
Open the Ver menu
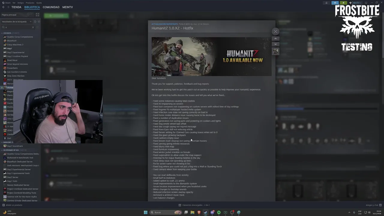14,3
